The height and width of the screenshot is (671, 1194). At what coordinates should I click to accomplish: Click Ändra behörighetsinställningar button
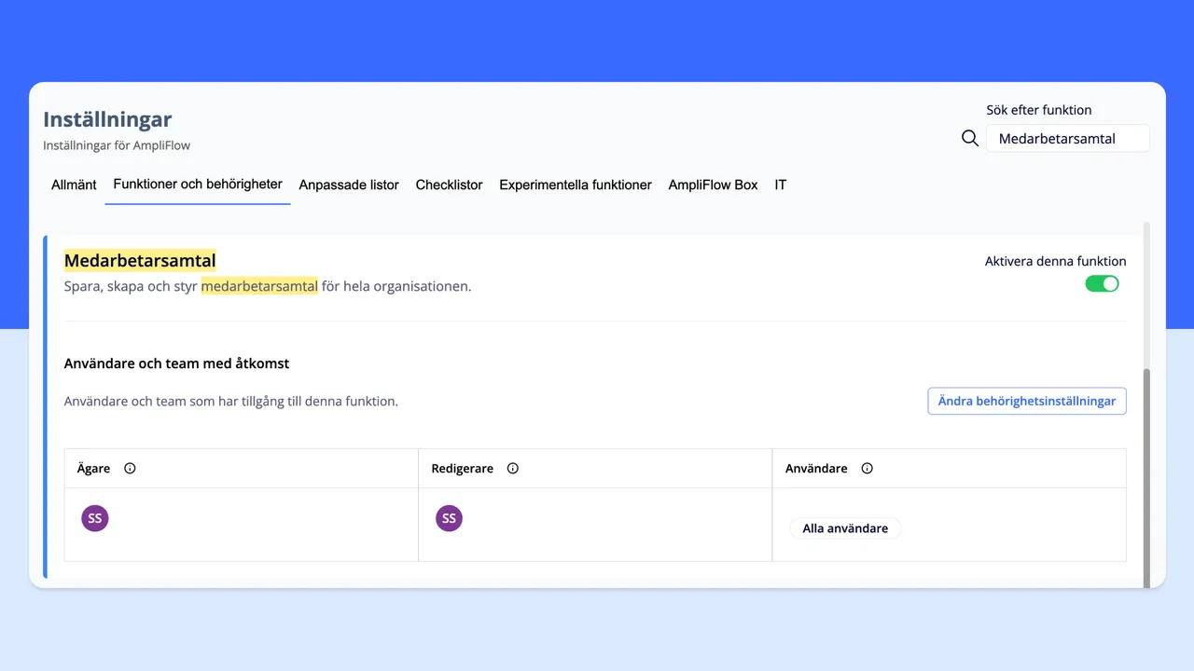click(1027, 401)
